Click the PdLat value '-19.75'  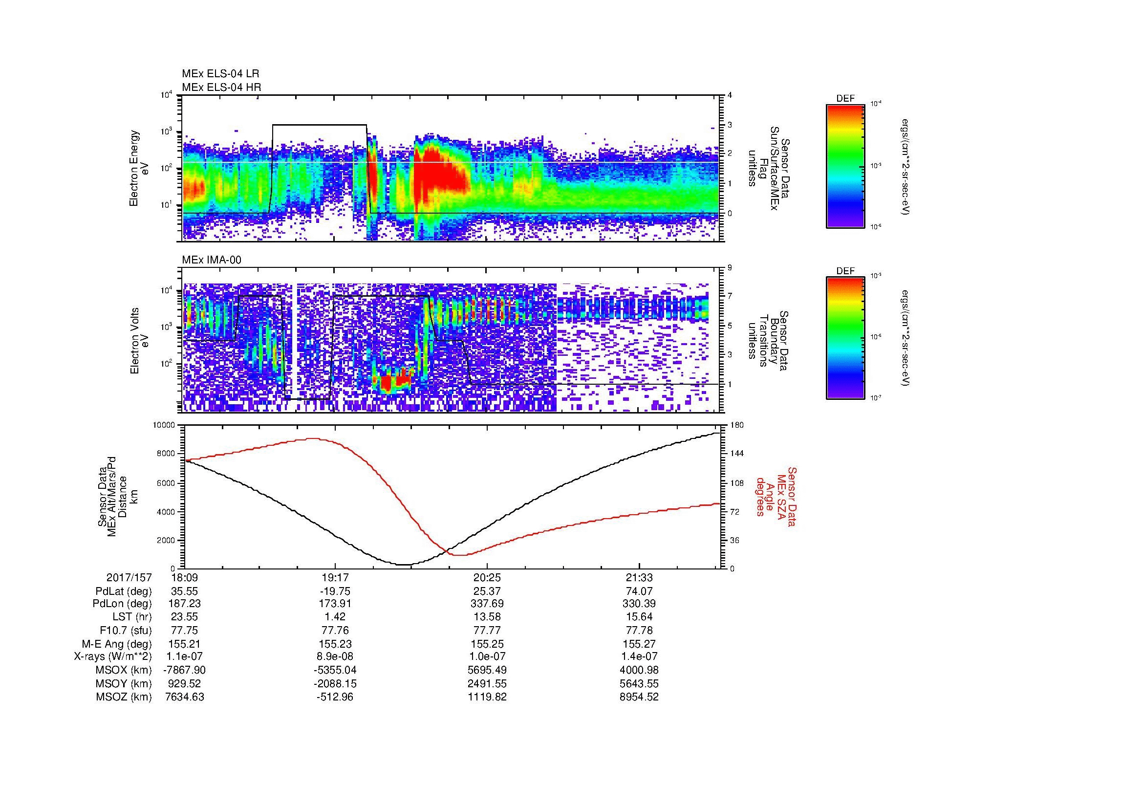click(335, 591)
